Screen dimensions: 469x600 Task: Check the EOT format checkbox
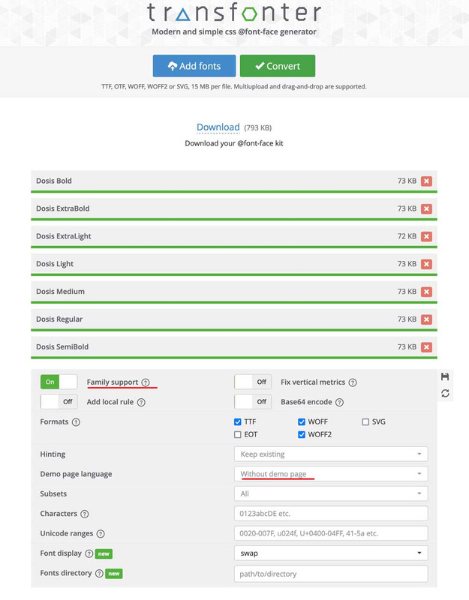click(x=237, y=435)
